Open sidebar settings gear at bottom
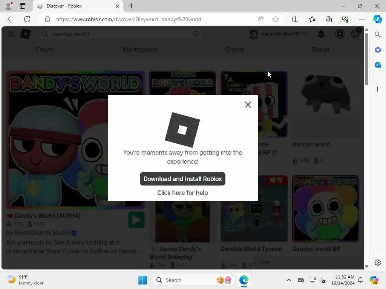Viewport: 386px width, 289px height. click(378, 263)
